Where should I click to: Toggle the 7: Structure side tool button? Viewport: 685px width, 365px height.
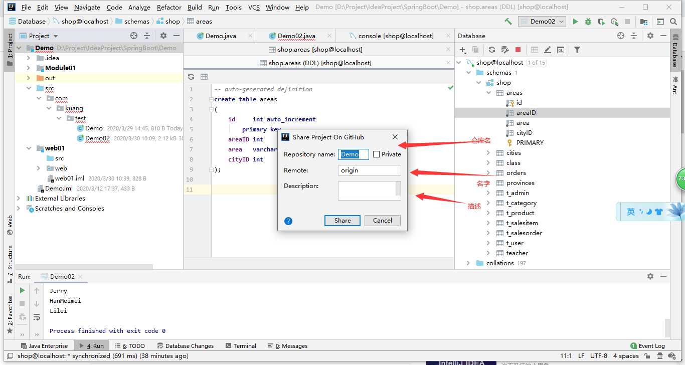10,265
